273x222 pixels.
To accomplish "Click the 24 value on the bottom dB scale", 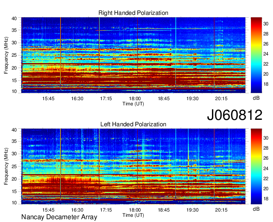I will [266, 169].
